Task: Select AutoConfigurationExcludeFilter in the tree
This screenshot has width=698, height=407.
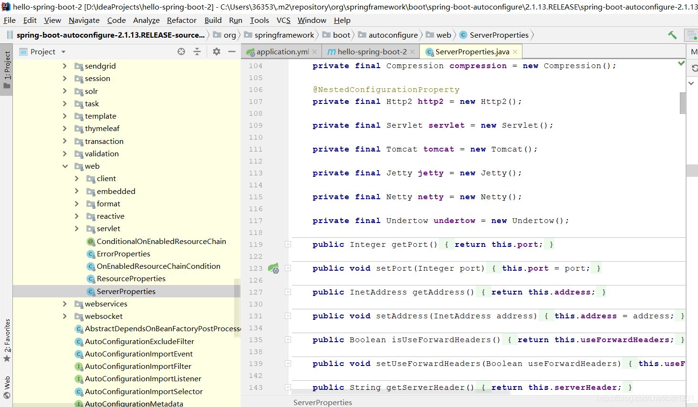Action: tap(139, 341)
